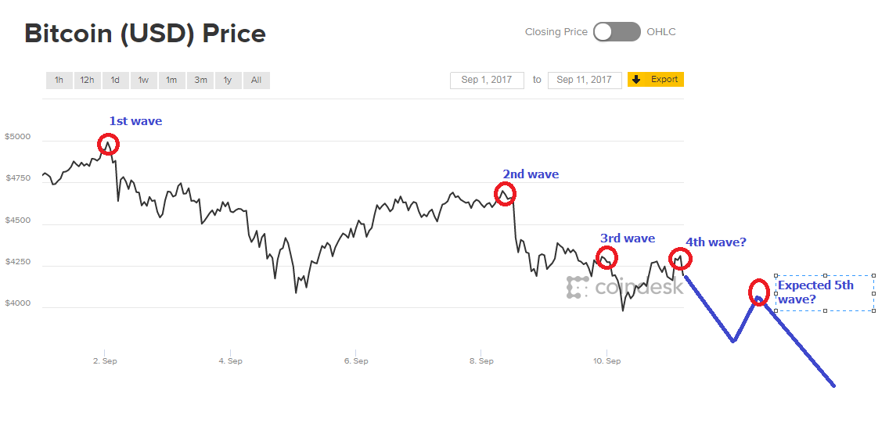Open the Sep 1, 2017 start date field

point(486,80)
